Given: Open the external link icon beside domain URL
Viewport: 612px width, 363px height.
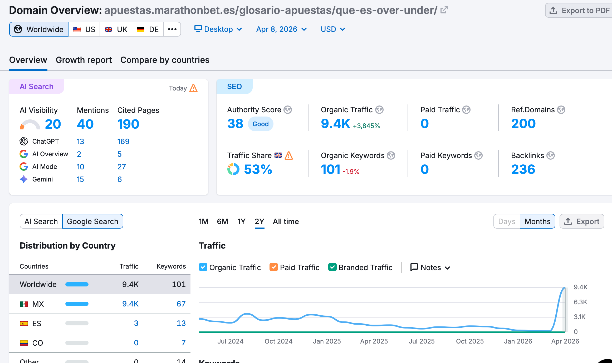Looking at the screenshot, I should [x=444, y=10].
